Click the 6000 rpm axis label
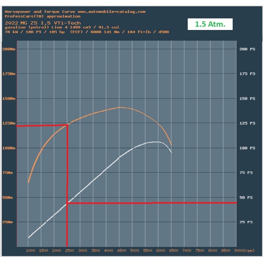Screen dimensions: 263x257 point(161,250)
